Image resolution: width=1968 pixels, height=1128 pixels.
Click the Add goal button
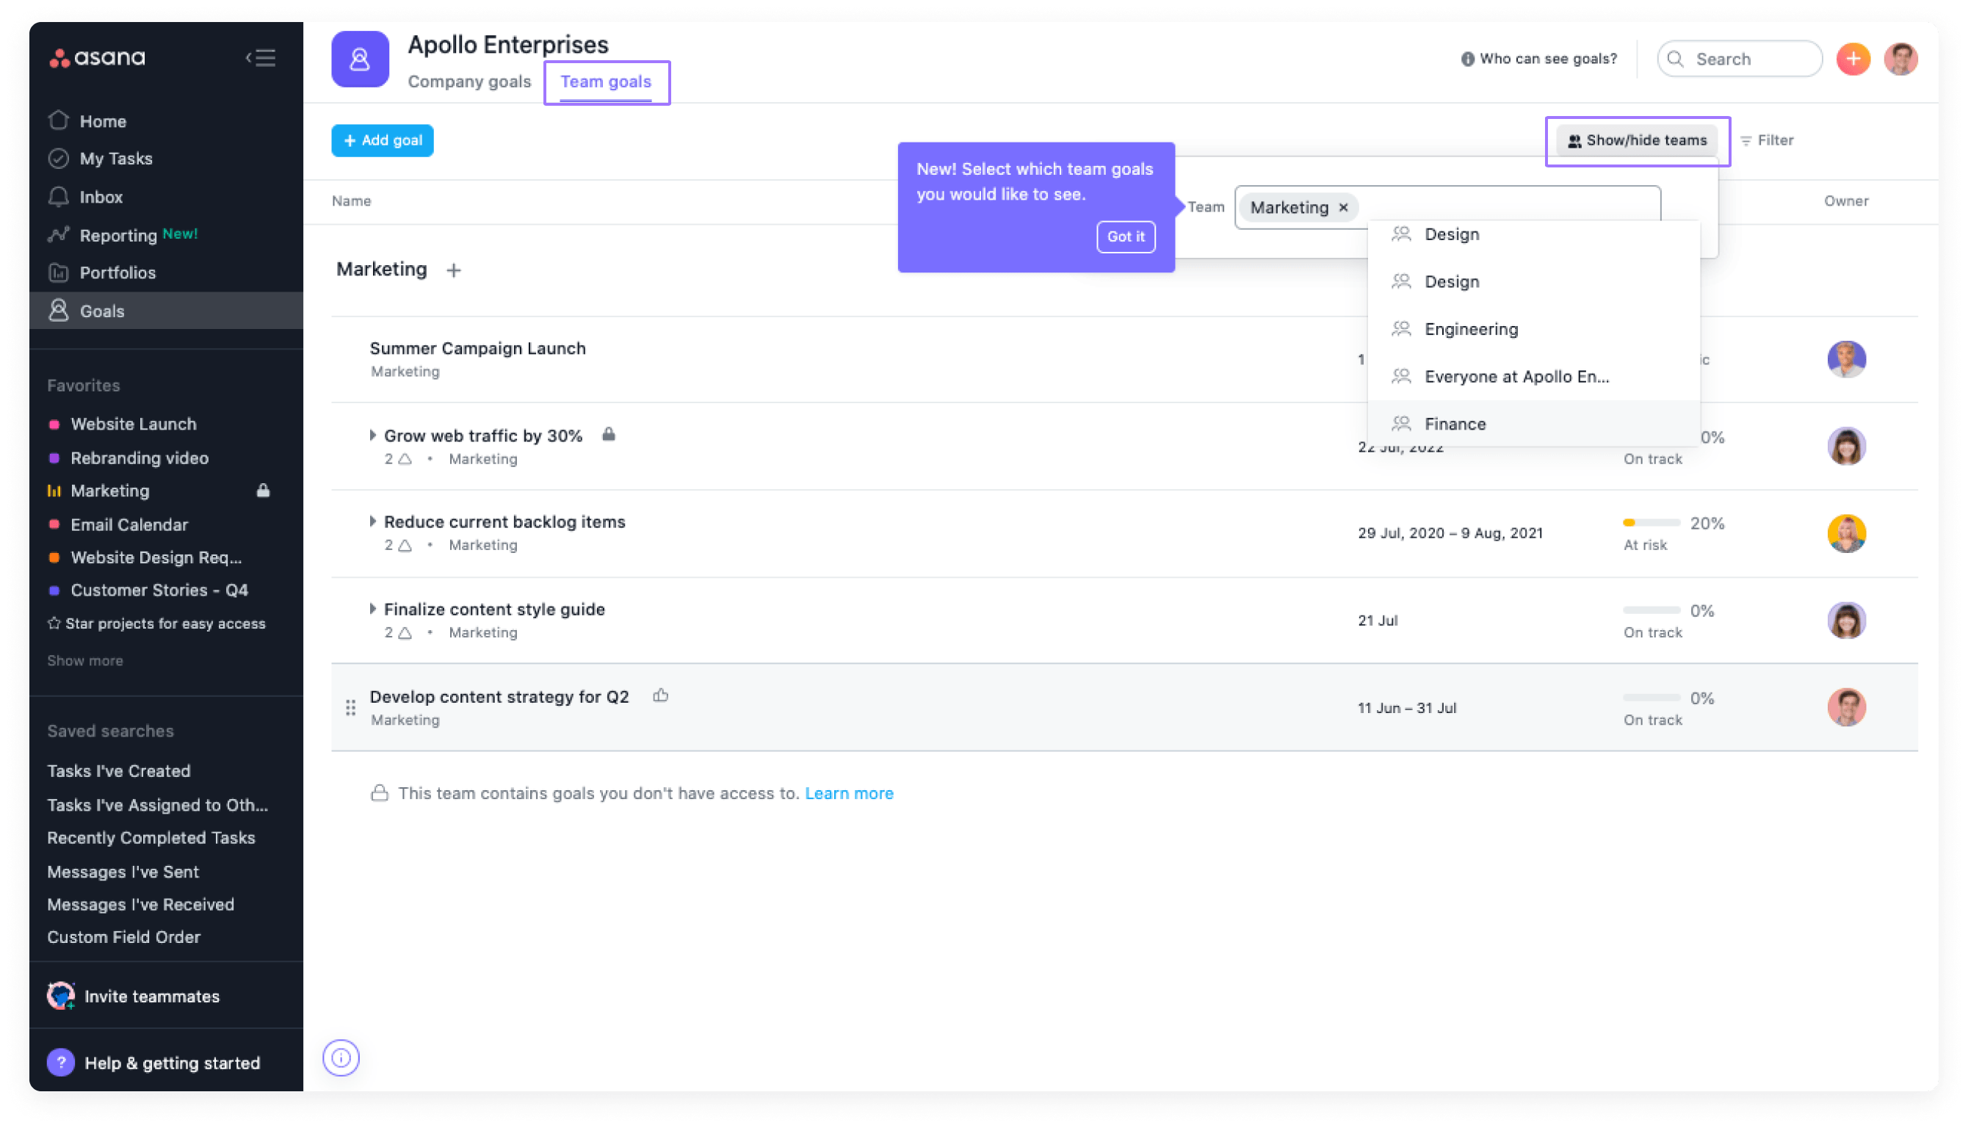click(382, 140)
